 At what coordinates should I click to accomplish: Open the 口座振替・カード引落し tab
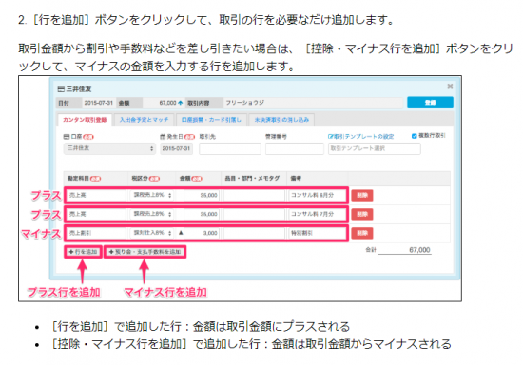[211, 120]
